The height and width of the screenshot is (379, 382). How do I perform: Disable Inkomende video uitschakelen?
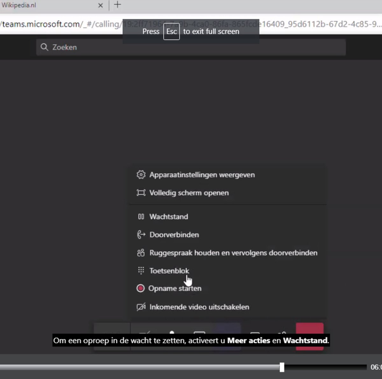point(199,307)
